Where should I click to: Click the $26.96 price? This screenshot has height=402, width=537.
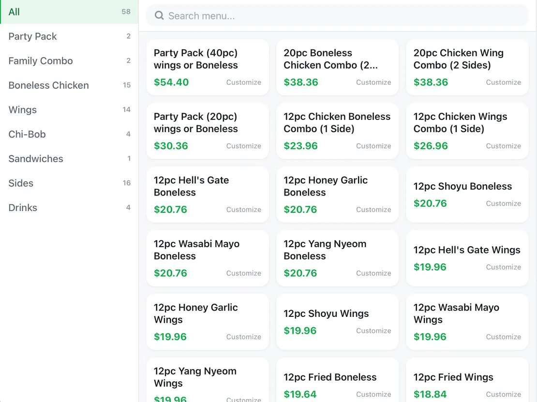click(x=431, y=146)
